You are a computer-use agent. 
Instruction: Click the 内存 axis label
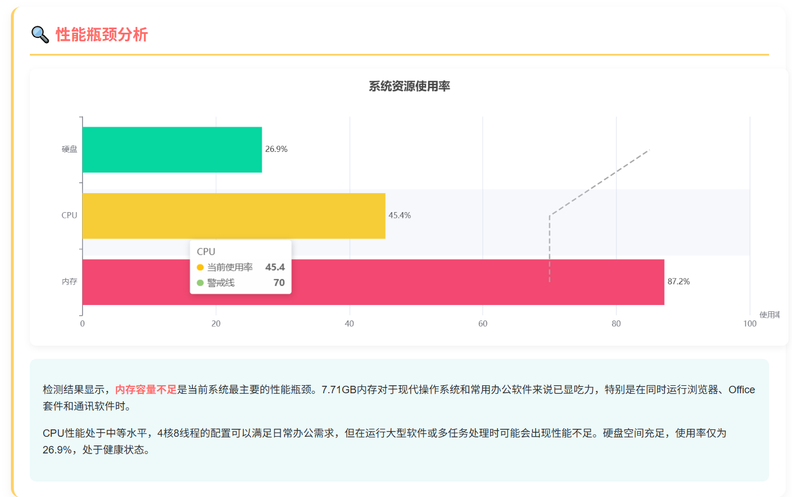click(x=69, y=281)
